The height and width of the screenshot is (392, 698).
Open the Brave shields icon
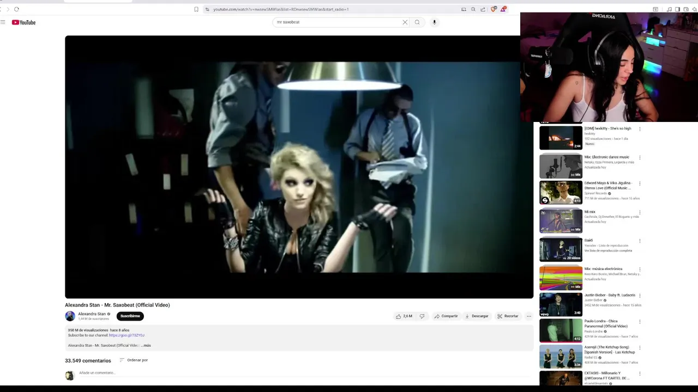pyautogui.click(x=494, y=9)
